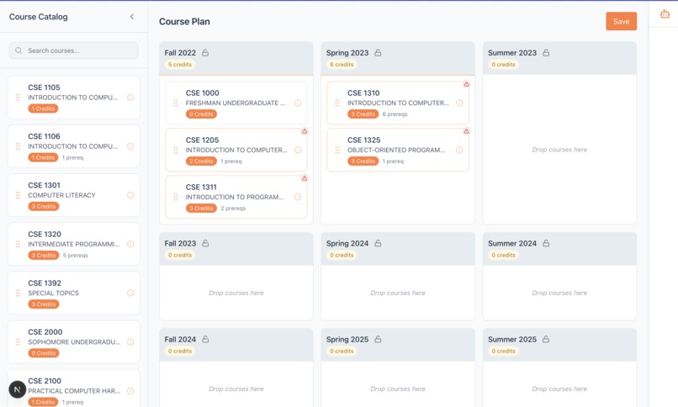The width and height of the screenshot is (678, 407).
Task: Click the 5 prereqs label on CSE 1320
Action: coord(75,256)
